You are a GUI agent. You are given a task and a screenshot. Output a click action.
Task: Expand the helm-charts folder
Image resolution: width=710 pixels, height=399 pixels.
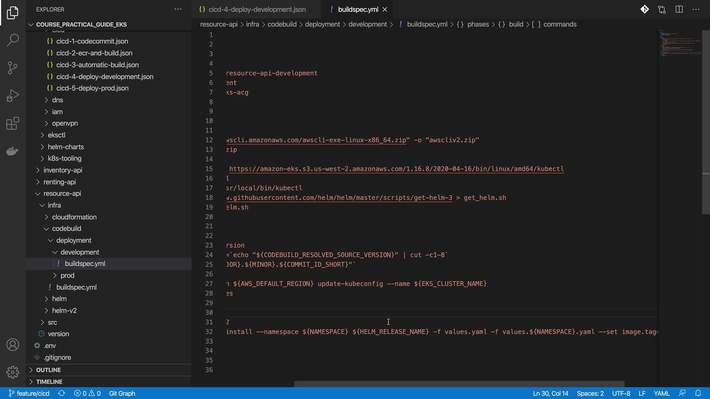[x=65, y=147]
